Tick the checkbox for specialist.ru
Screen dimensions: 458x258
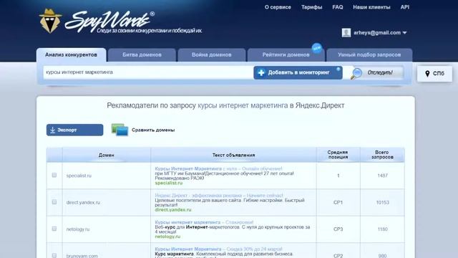(54, 175)
